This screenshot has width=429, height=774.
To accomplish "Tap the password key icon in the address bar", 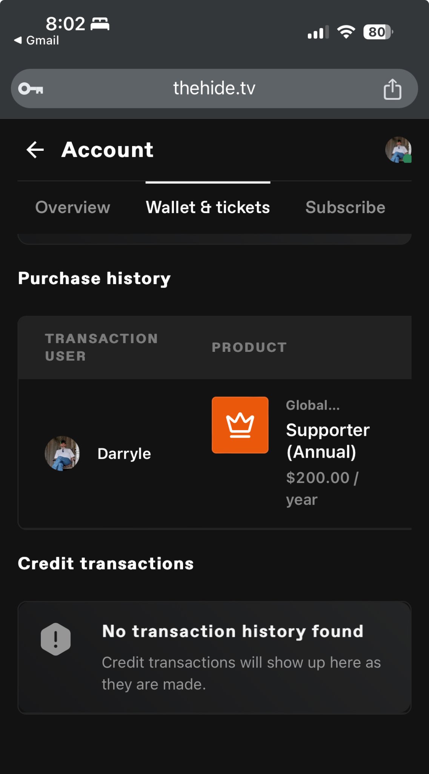I will 31,89.
